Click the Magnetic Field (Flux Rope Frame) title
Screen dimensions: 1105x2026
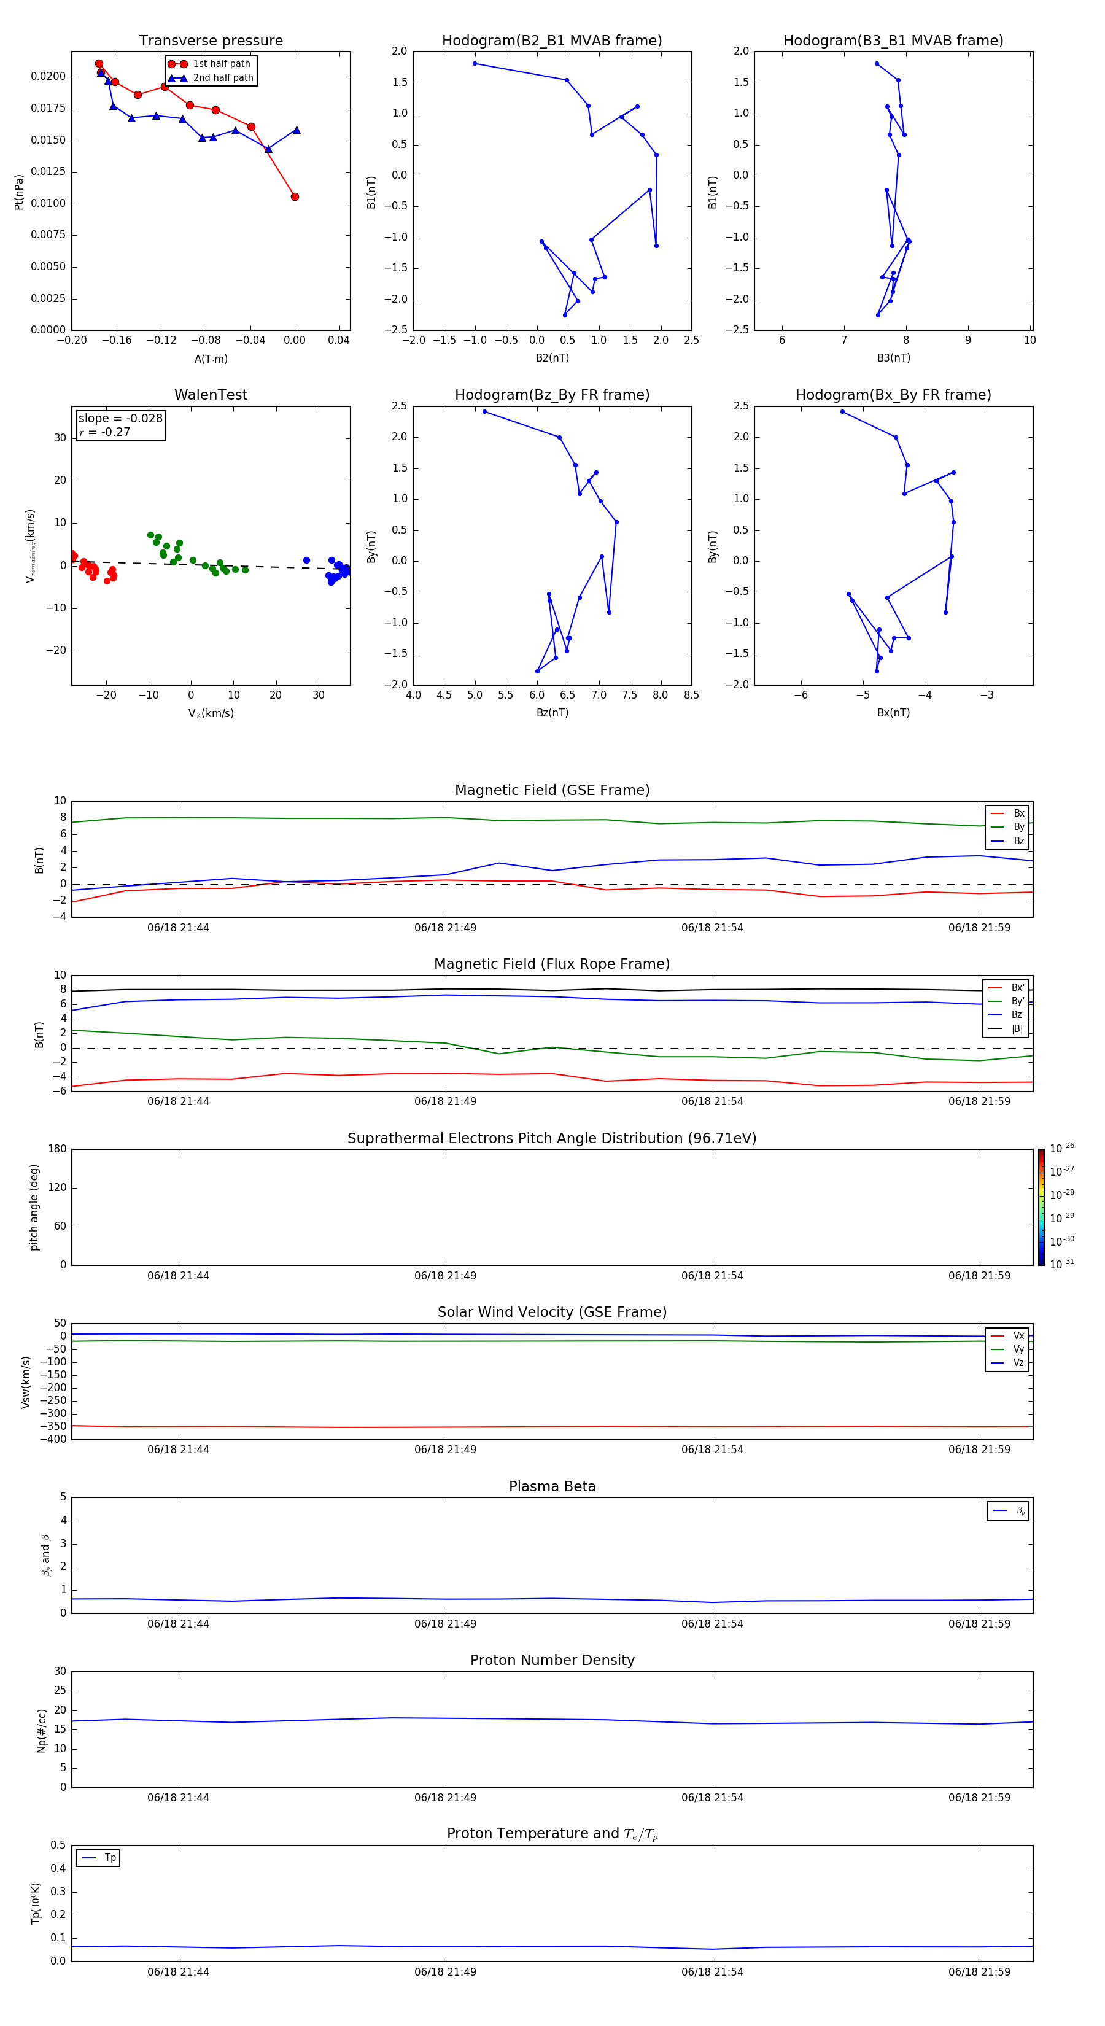click(x=552, y=964)
